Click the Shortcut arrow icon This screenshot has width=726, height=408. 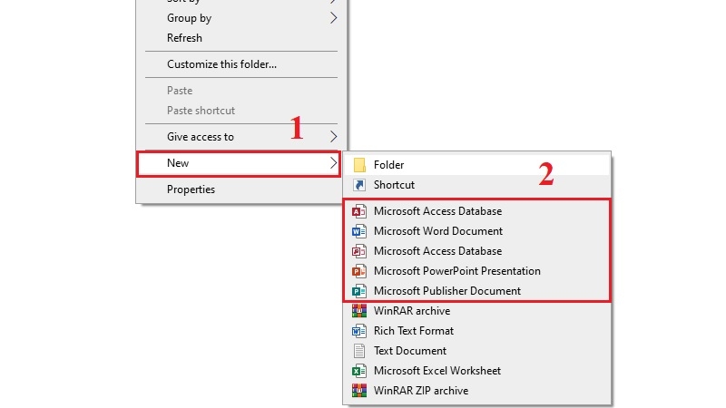(x=359, y=185)
